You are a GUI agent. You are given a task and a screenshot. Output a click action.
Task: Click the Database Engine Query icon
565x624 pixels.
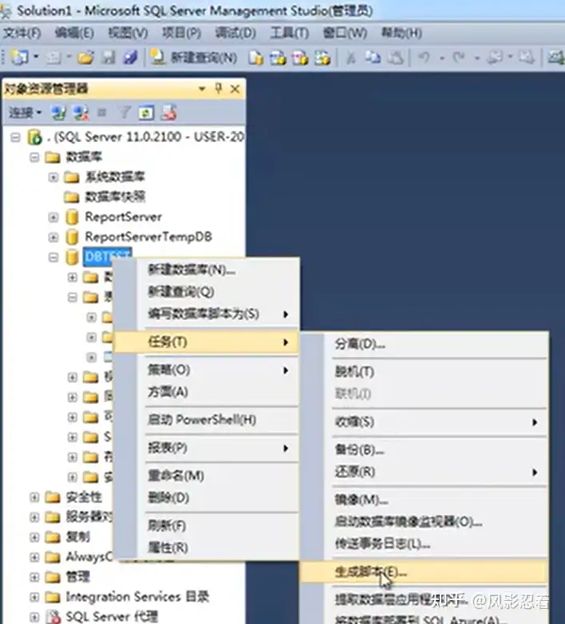tap(256, 58)
